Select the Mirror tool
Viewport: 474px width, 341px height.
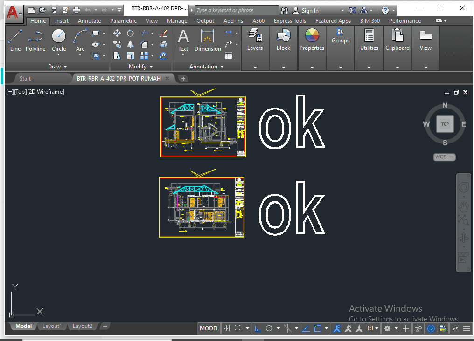(131, 44)
